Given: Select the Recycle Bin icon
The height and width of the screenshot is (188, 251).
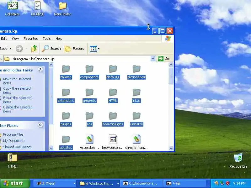Looking at the screenshot, I should pos(238,160).
